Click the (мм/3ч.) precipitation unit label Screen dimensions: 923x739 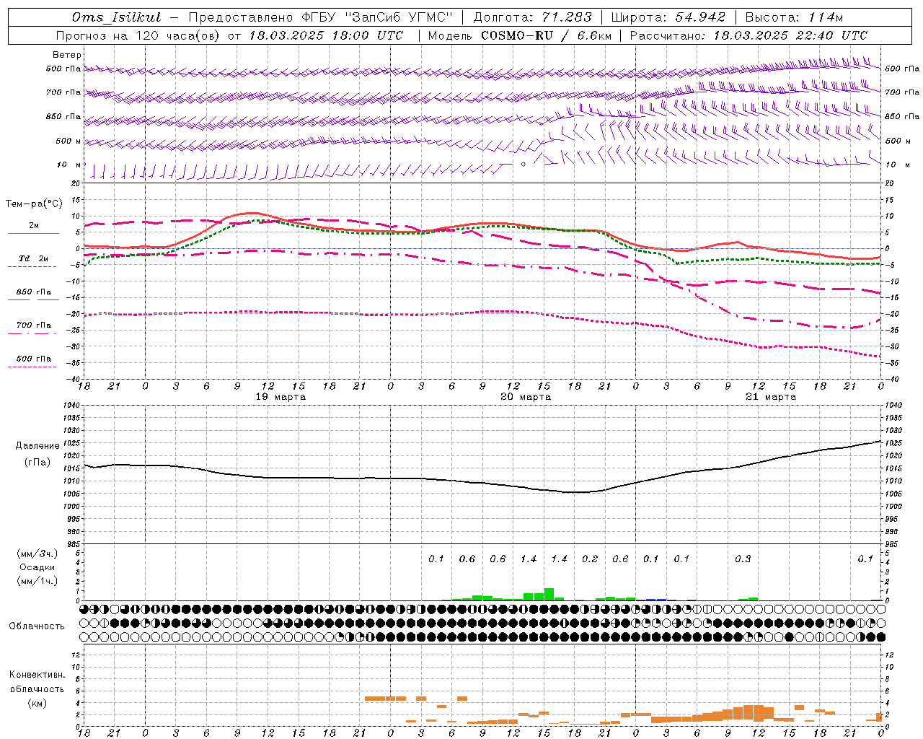(x=37, y=554)
